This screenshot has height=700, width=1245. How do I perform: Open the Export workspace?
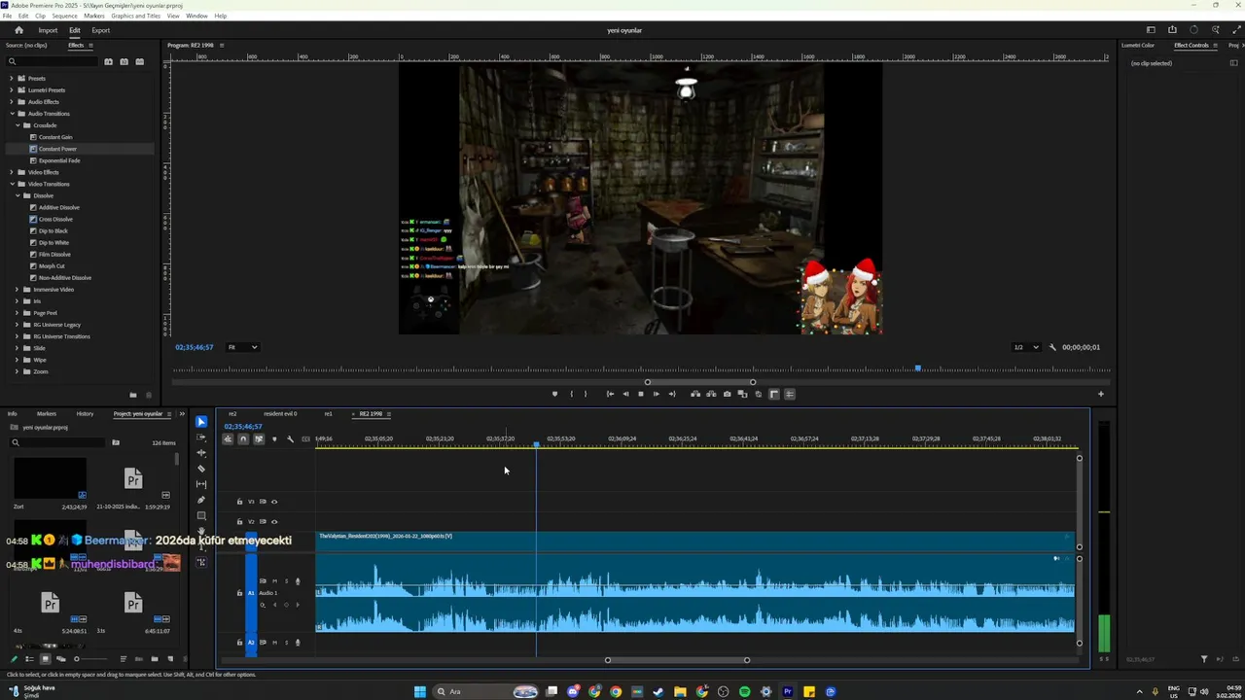coord(101,30)
